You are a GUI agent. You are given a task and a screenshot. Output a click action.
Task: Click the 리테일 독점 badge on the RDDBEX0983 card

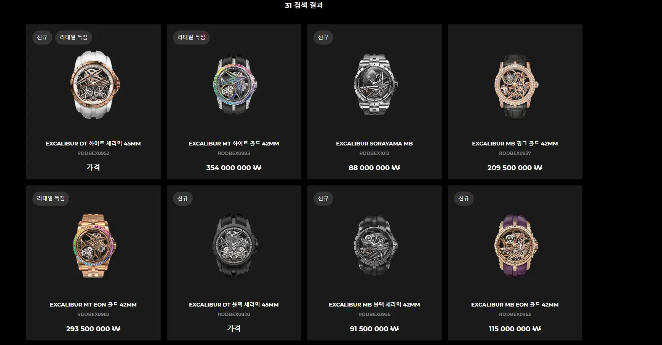click(x=191, y=37)
